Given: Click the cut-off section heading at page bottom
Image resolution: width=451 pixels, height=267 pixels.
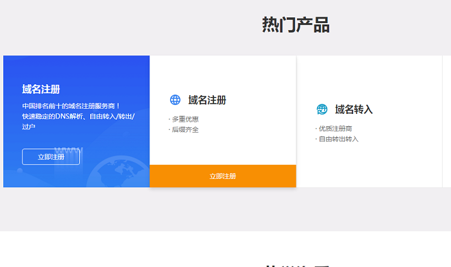Looking at the screenshot, I should pos(296,264).
